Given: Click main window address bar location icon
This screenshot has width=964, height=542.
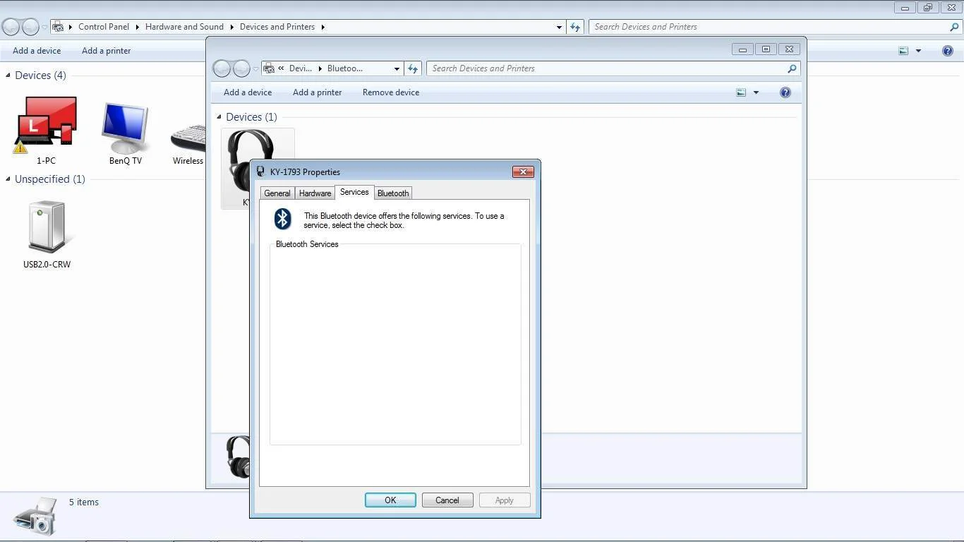Looking at the screenshot, I should tap(59, 27).
